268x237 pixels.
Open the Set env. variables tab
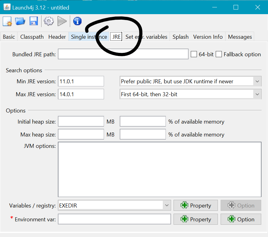click(146, 37)
